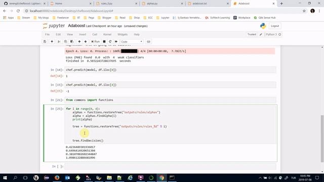Viewport: 324px width, 182px height.
Task: Run the selected cell
Action: [96, 41]
